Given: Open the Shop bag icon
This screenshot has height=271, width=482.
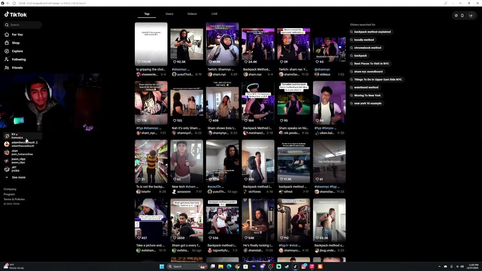Looking at the screenshot, I should pos(7,43).
